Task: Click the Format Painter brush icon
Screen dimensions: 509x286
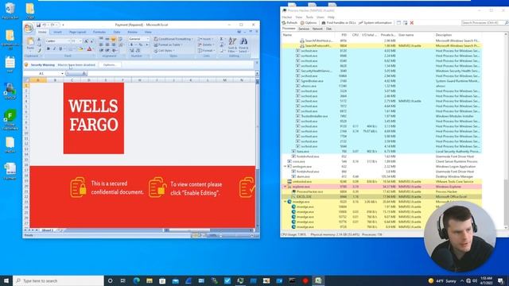Action: click(x=39, y=50)
